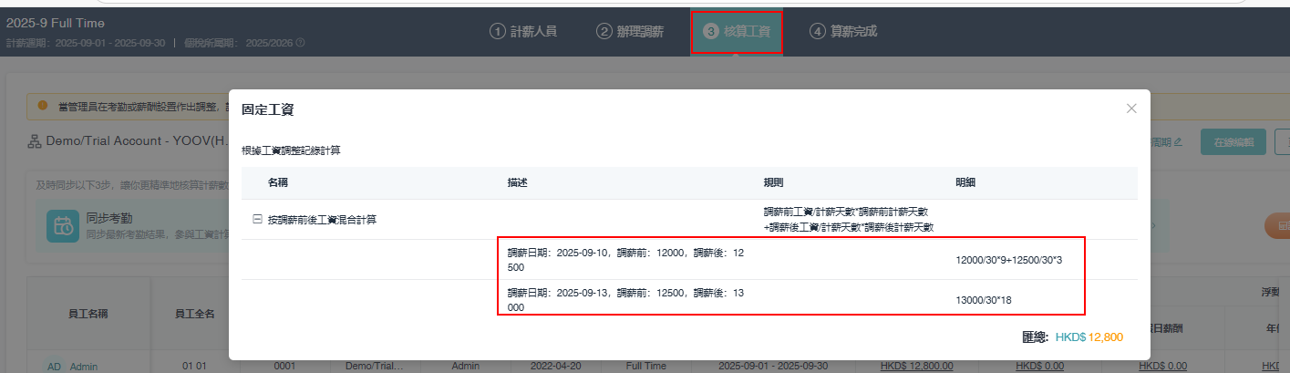Go to step 1 計薪人員
Viewport: 1290px width, 373px height.
(522, 31)
